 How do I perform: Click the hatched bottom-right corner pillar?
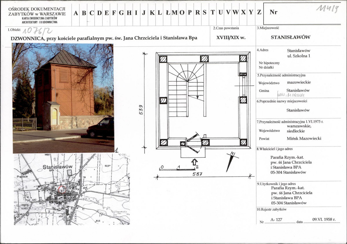click(243, 142)
